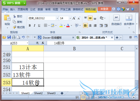Screen dimensions: 140x101
Task: Click the Wrap Text (自动换行) button icon
Action: click(116, 18)
